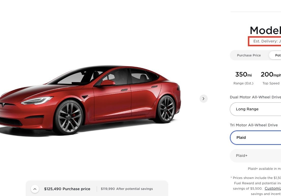Screen dimensions: 281x196
Task: Click the 350mi Range (Est.) stat
Action: [243, 78]
